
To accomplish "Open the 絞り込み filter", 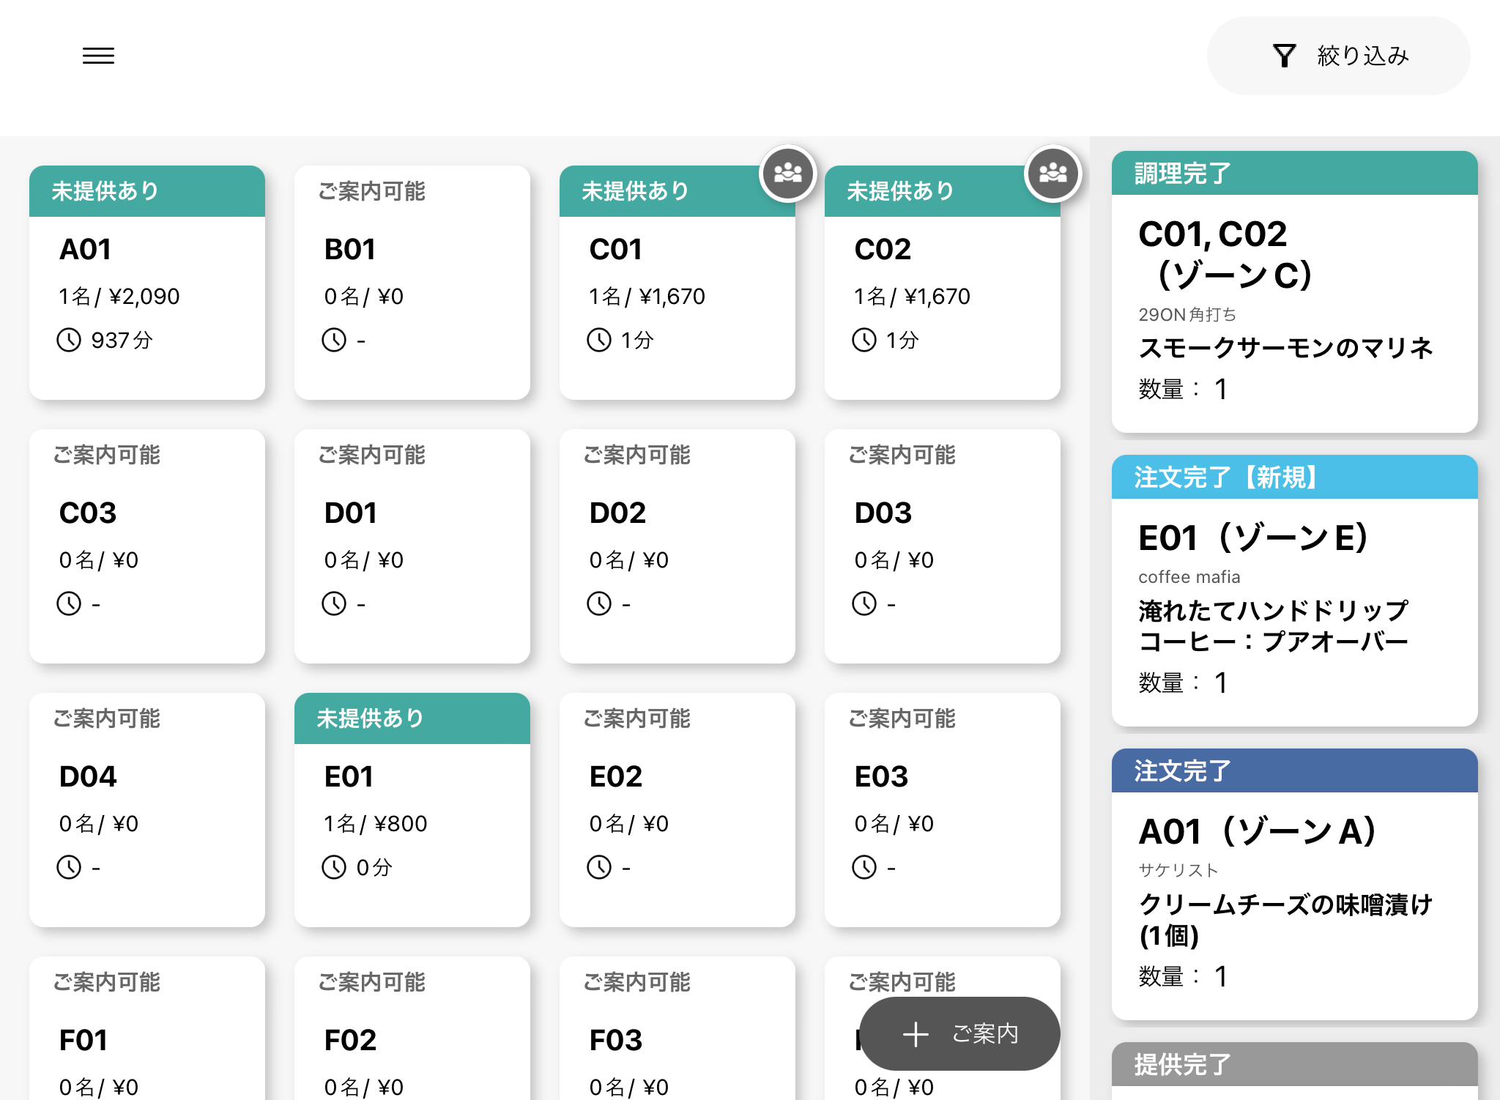I will pos(1338,56).
